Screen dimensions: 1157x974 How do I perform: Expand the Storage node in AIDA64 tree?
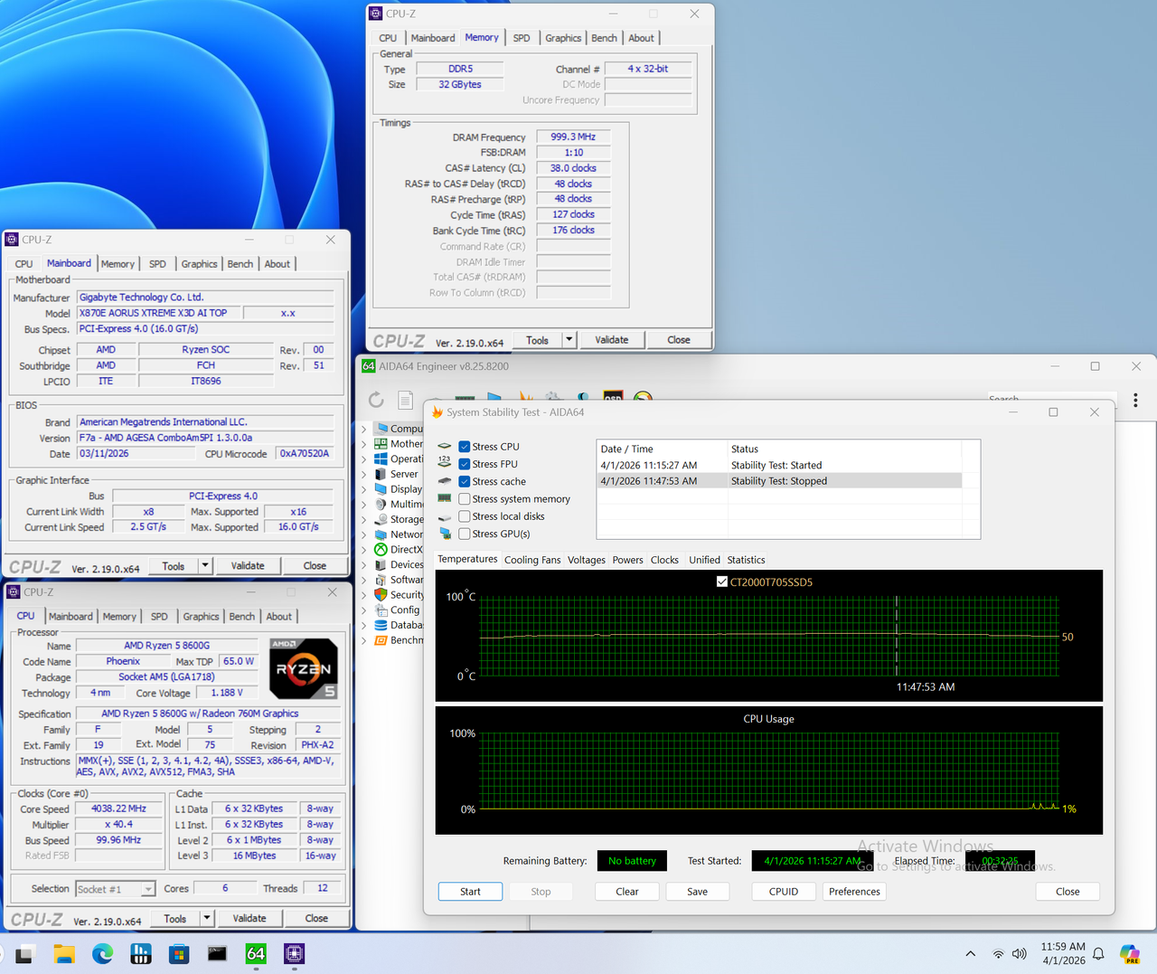364,519
